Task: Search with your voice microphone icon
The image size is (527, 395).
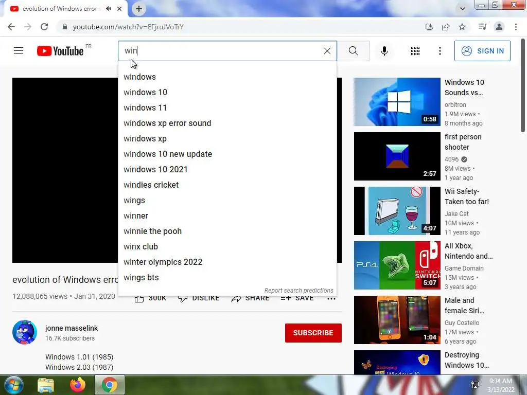Action: pos(384,51)
